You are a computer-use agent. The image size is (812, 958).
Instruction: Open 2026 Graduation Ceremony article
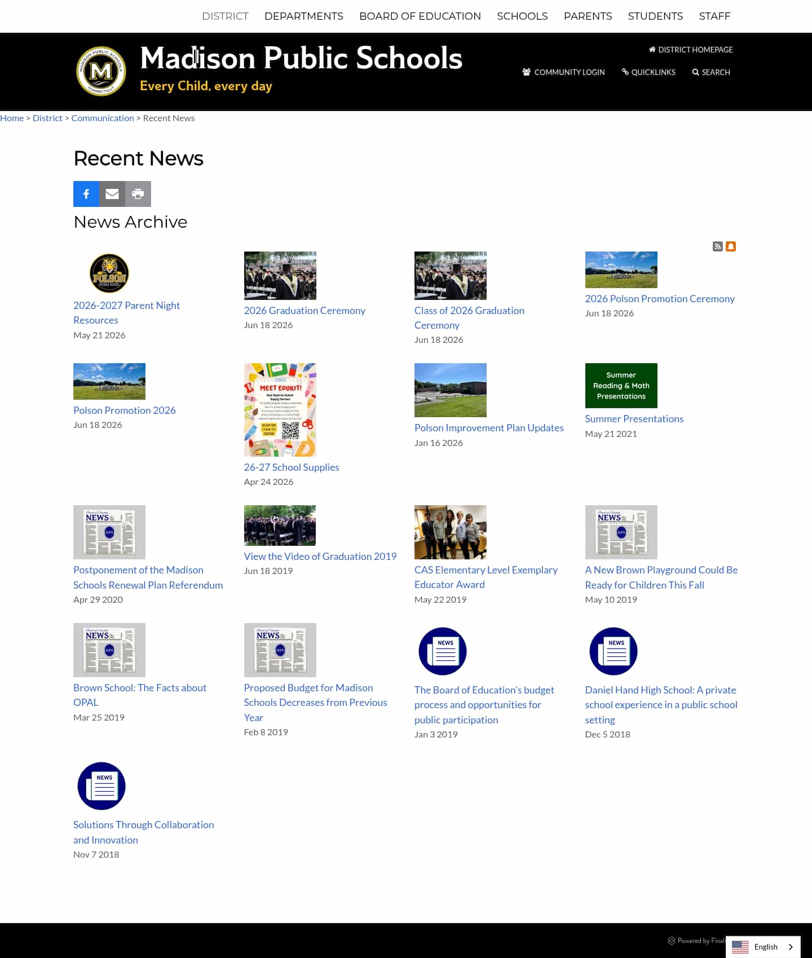304,310
